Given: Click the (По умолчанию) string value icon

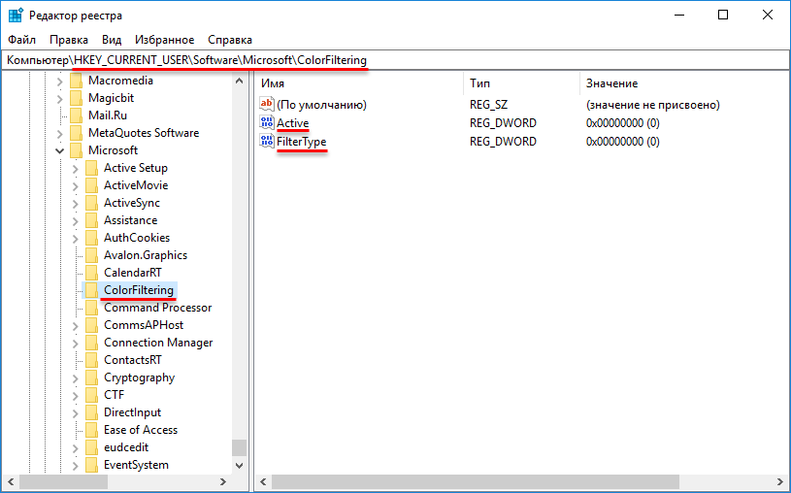Looking at the screenshot, I should click(268, 105).
